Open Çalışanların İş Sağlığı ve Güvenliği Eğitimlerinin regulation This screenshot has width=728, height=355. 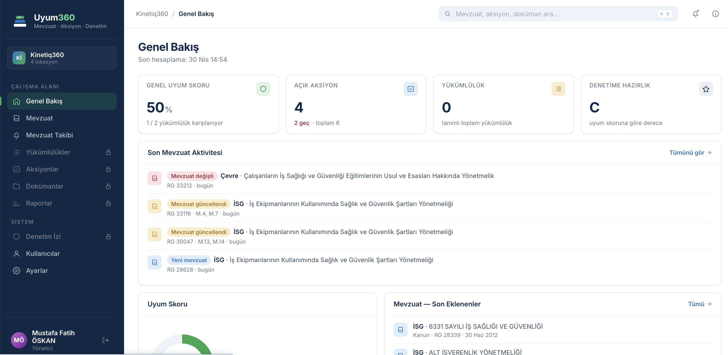pos(369,176)
